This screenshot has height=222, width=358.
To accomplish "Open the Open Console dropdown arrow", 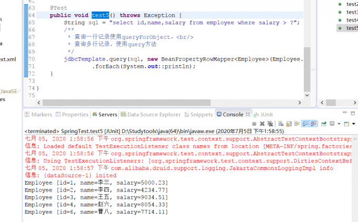I will [354, 124].
